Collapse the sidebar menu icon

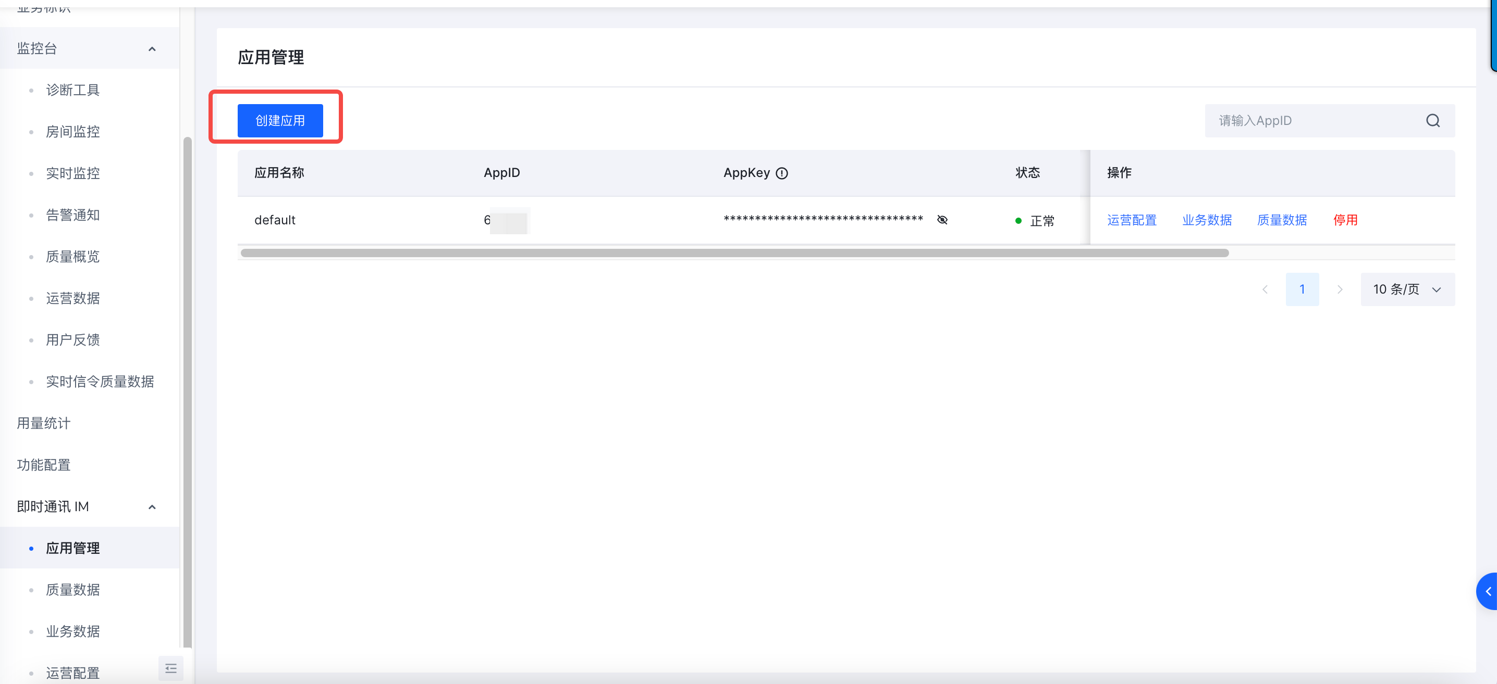click(171, 668)
